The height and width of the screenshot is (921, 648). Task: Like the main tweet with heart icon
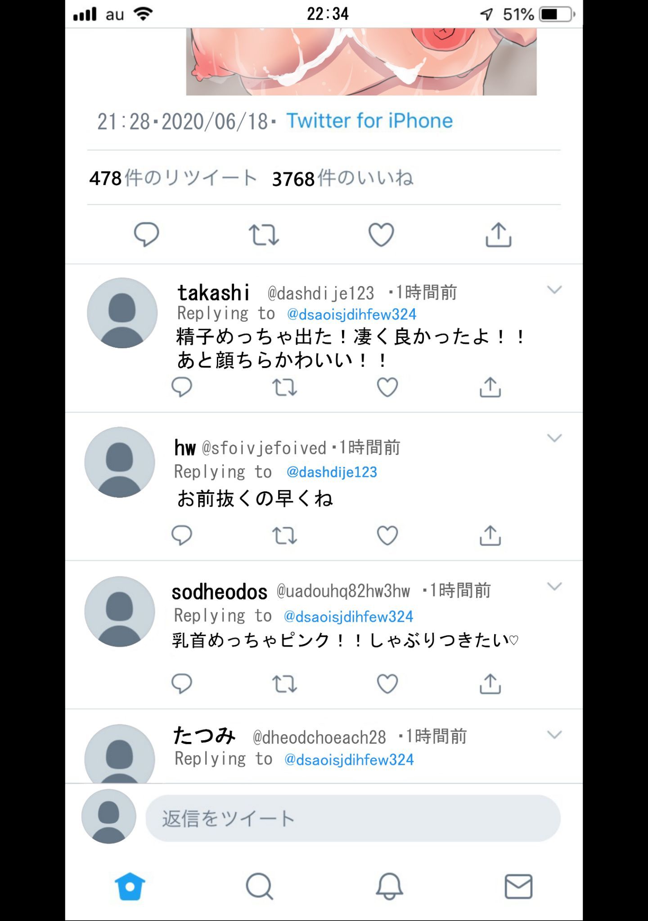point(381,234)
